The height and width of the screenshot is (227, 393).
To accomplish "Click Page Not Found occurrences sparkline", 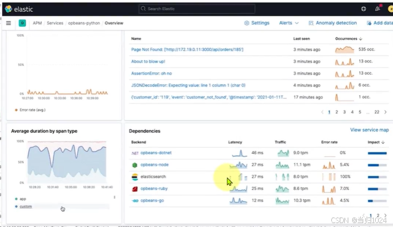I will tap(345, 50).
